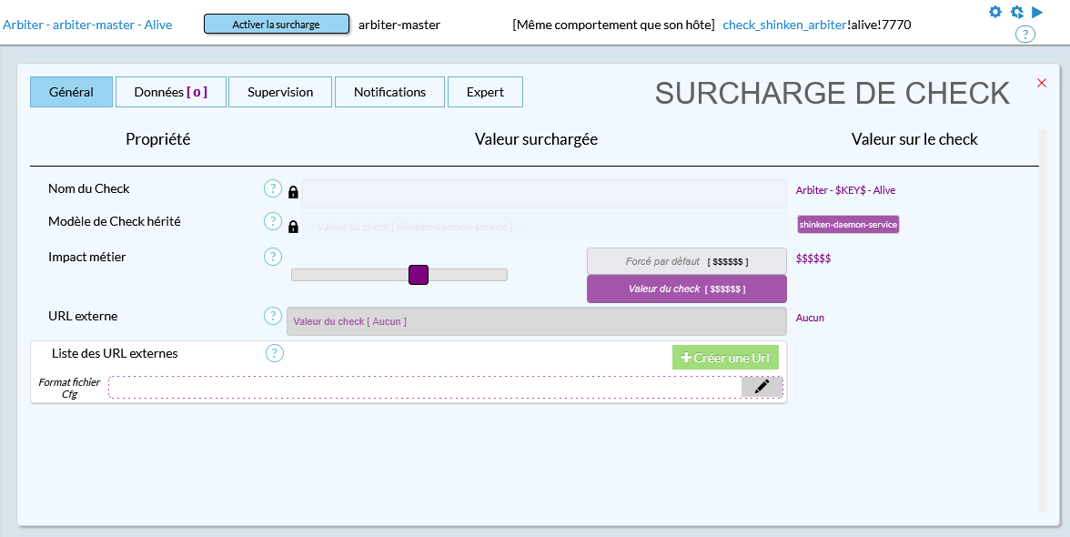Viewport: 1070px width, 537px height.
Task: Click the gear-with-play-arrow icon at top right
Action: [x=1017, y=13]
